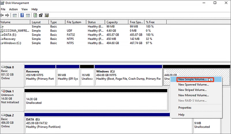Open the File menu
Screen dimensions: 231x134
pos(3,9)
